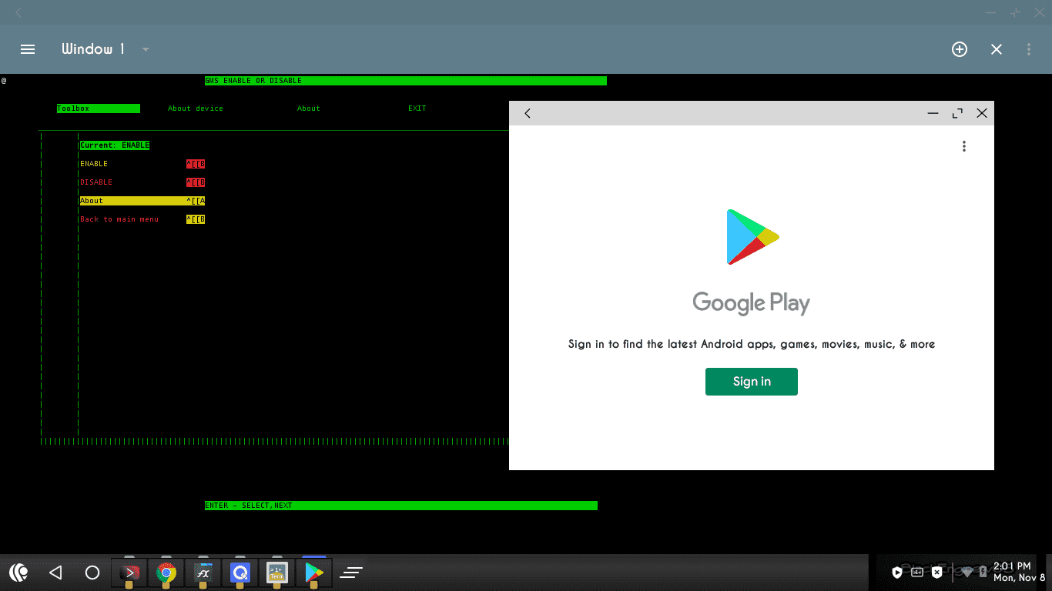Close the Google Play window
Image resolution: width=1052 pixels, height=591 pixels.
(982, 113)
